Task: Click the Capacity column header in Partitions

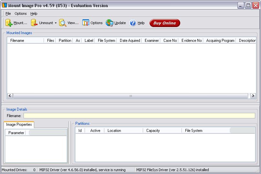Action: point(162,131)
